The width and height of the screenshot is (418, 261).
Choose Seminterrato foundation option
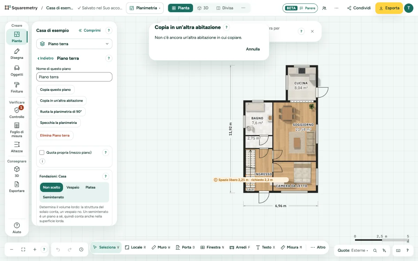53,197
